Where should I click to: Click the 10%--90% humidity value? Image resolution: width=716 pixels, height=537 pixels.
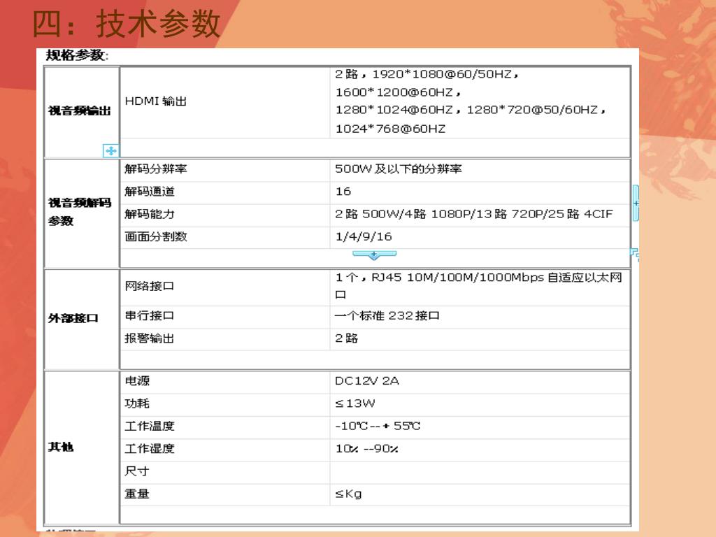coord(367,448)
